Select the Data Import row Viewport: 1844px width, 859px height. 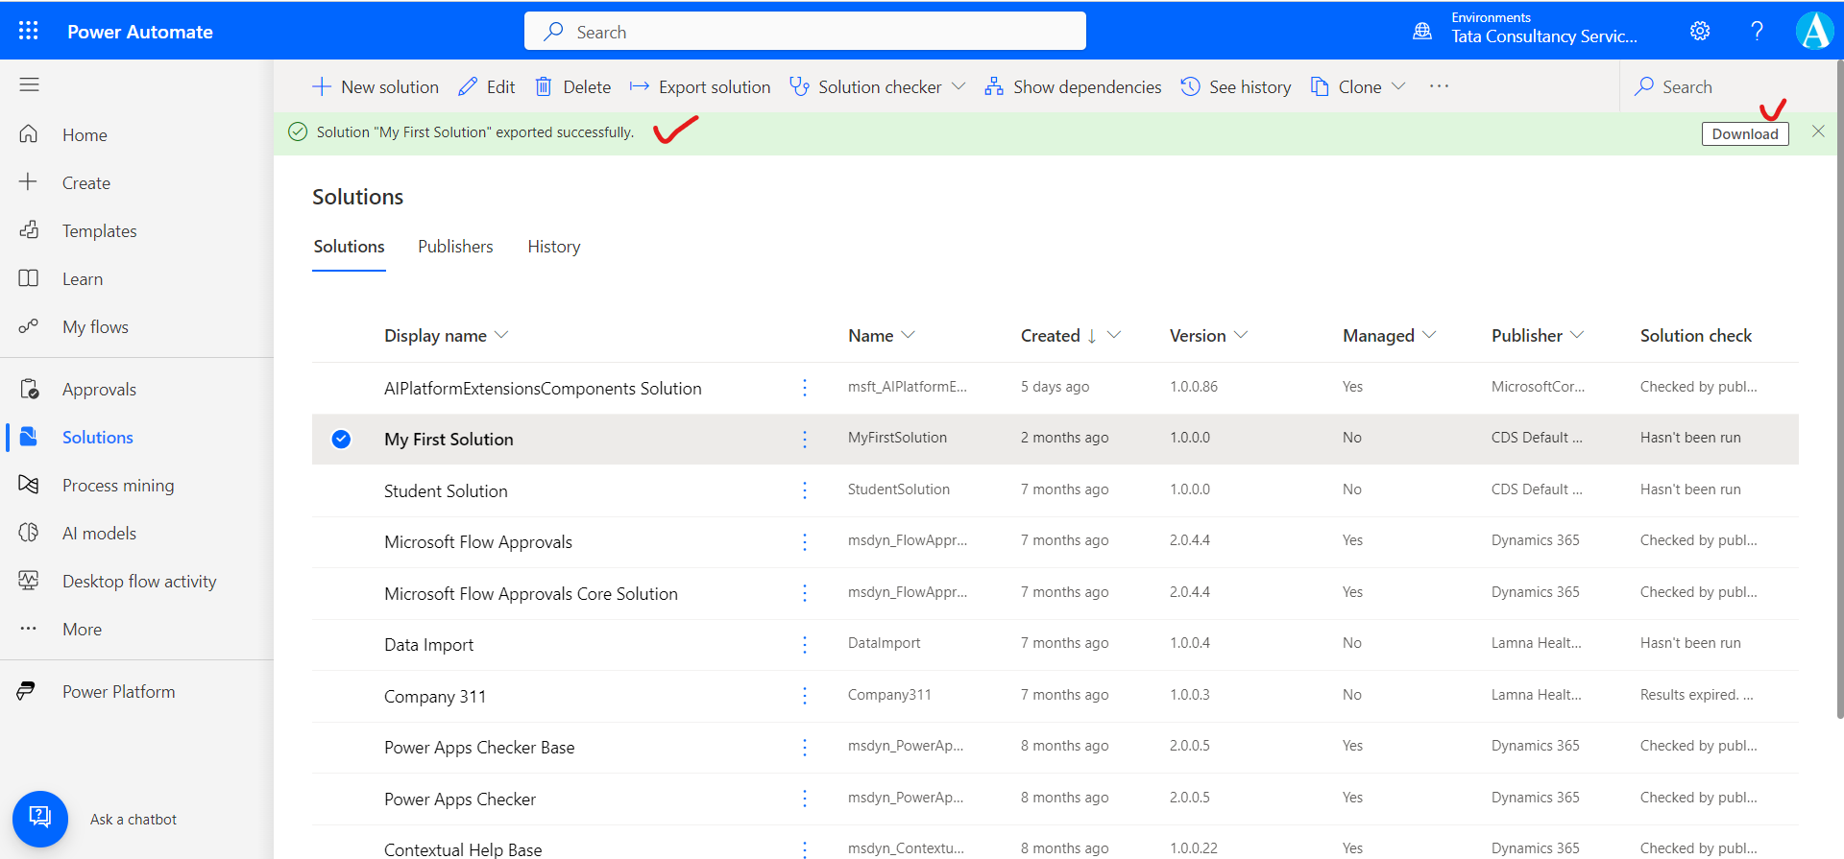point(428,644)
